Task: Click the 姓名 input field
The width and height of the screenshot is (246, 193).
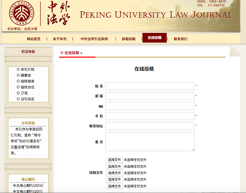Action: (150, 86)
